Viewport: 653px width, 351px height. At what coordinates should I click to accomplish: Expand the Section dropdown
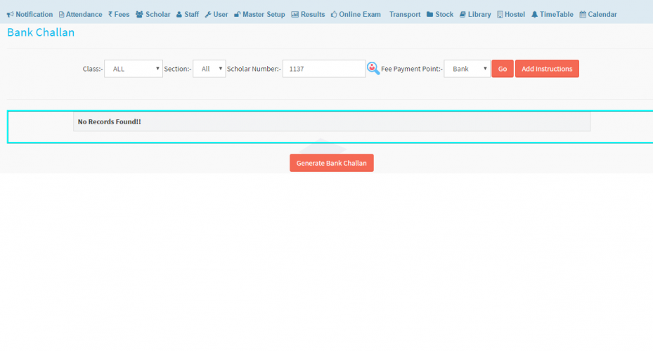(209, 69)
